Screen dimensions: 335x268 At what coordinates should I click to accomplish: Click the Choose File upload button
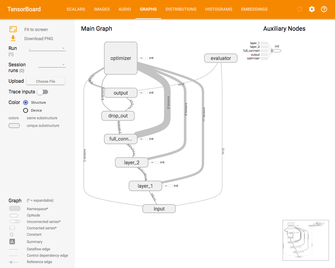tap(45, 81)
